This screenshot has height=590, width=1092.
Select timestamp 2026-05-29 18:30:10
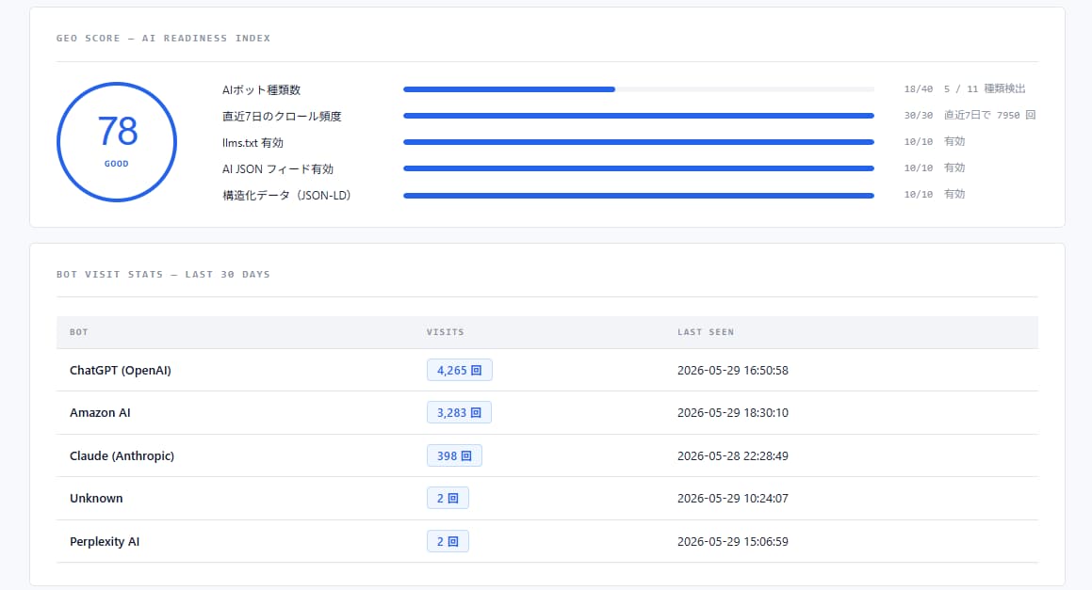pos(733,412)
